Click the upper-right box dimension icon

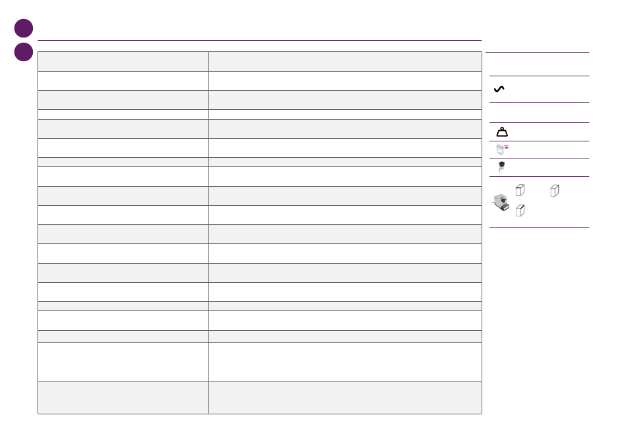tap(555, 191)
